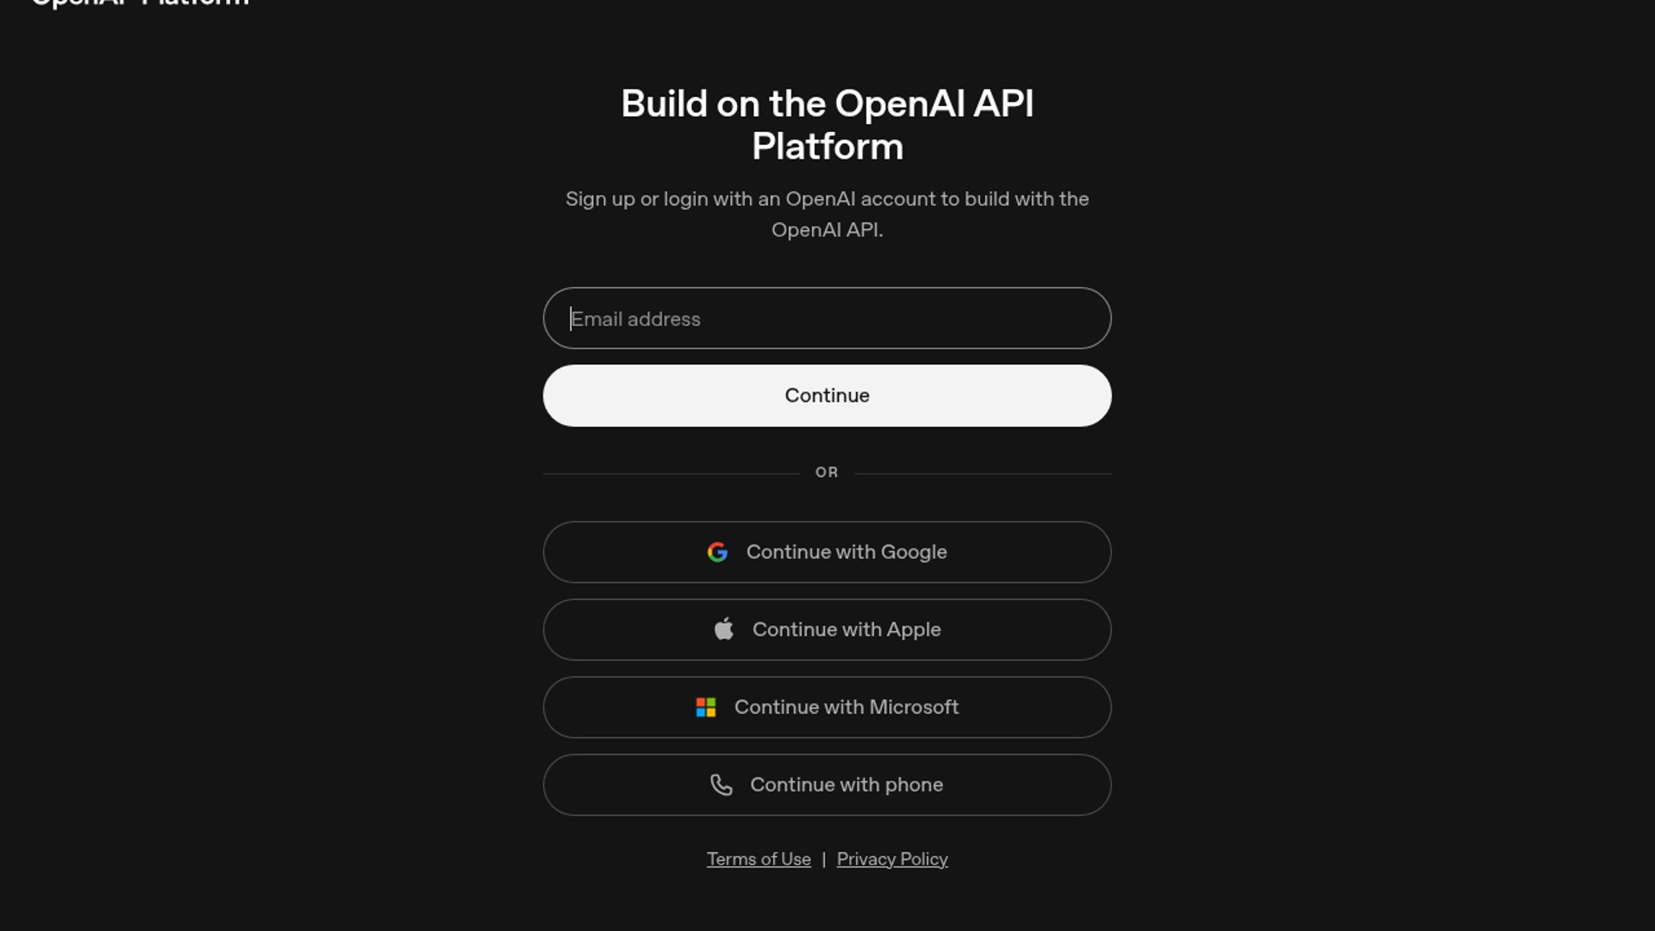Click the Google logo icon

pos(717,553)
